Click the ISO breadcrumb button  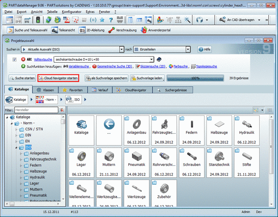coord(74,100)
